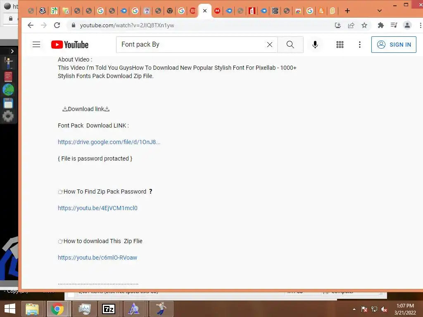Clear the search box text
This screenshot has width=423, height=317.
pyautogui.click(x=269, y=45)
